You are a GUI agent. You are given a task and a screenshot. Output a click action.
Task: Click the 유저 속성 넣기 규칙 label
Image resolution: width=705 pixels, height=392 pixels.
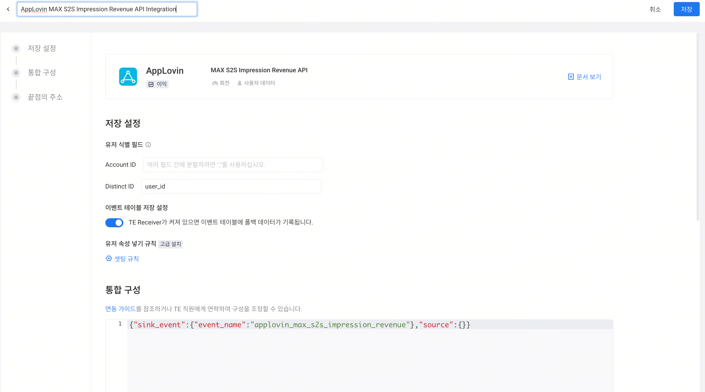(x=131, y=244)
